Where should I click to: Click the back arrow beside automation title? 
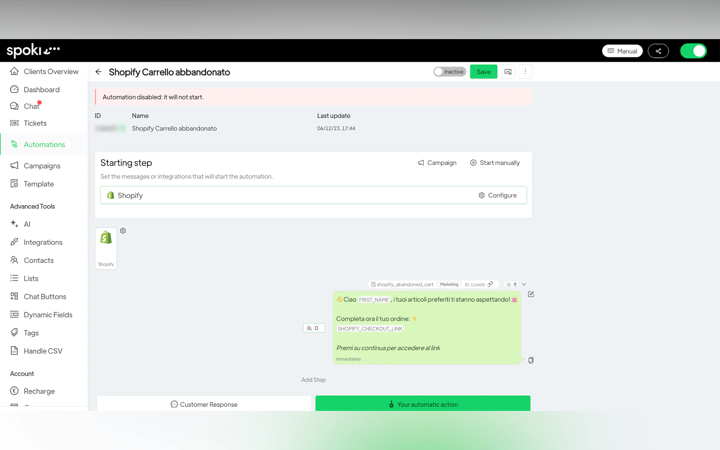point(98,72)
